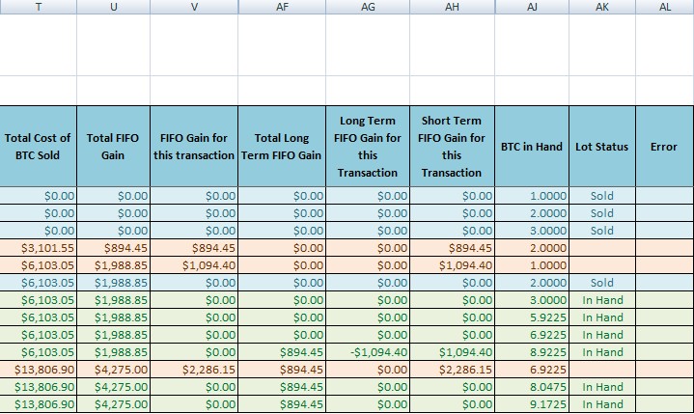The image size is (694, 414).
Task: Select $13,806.90 in the 8.0475 row
Action: pyautogui.click(x=38, y=387)
